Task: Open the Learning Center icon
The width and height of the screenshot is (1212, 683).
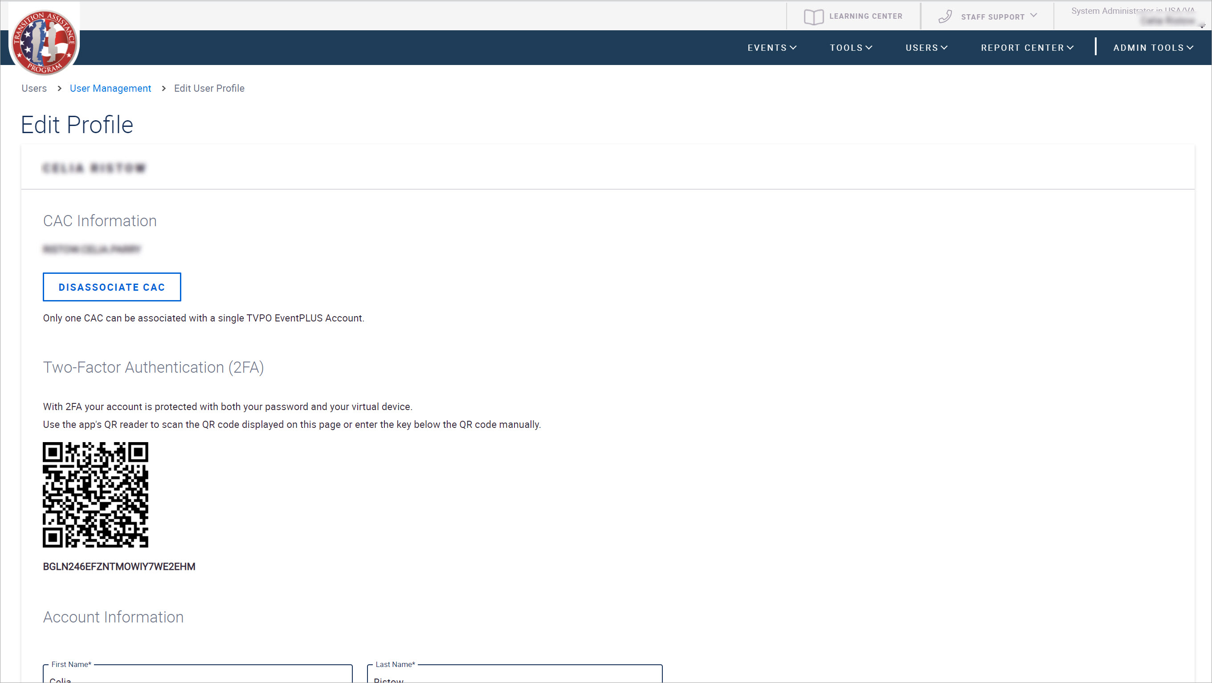Action: coord(812,16)
